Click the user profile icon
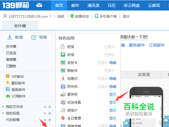This screenshot has height=127, width=169. pos(5,16)
